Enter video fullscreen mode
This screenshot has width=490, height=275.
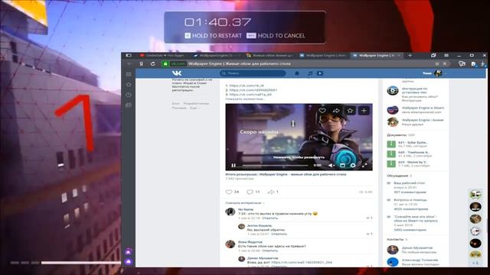click(364, 165)
